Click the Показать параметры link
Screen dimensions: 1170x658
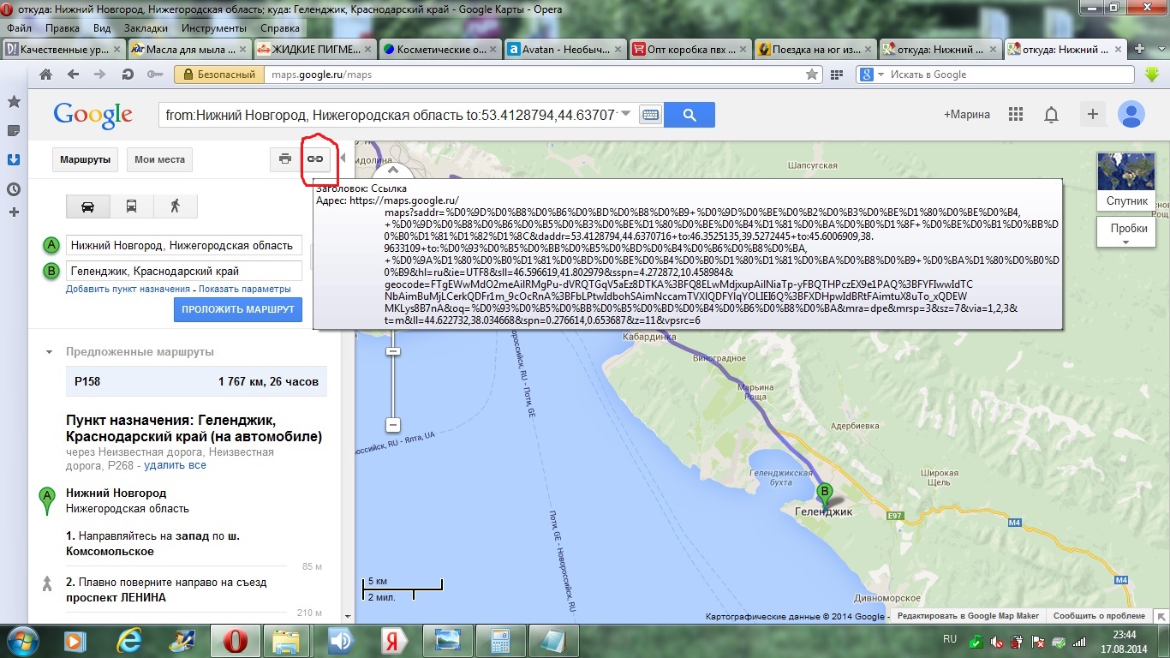point(245,289)
